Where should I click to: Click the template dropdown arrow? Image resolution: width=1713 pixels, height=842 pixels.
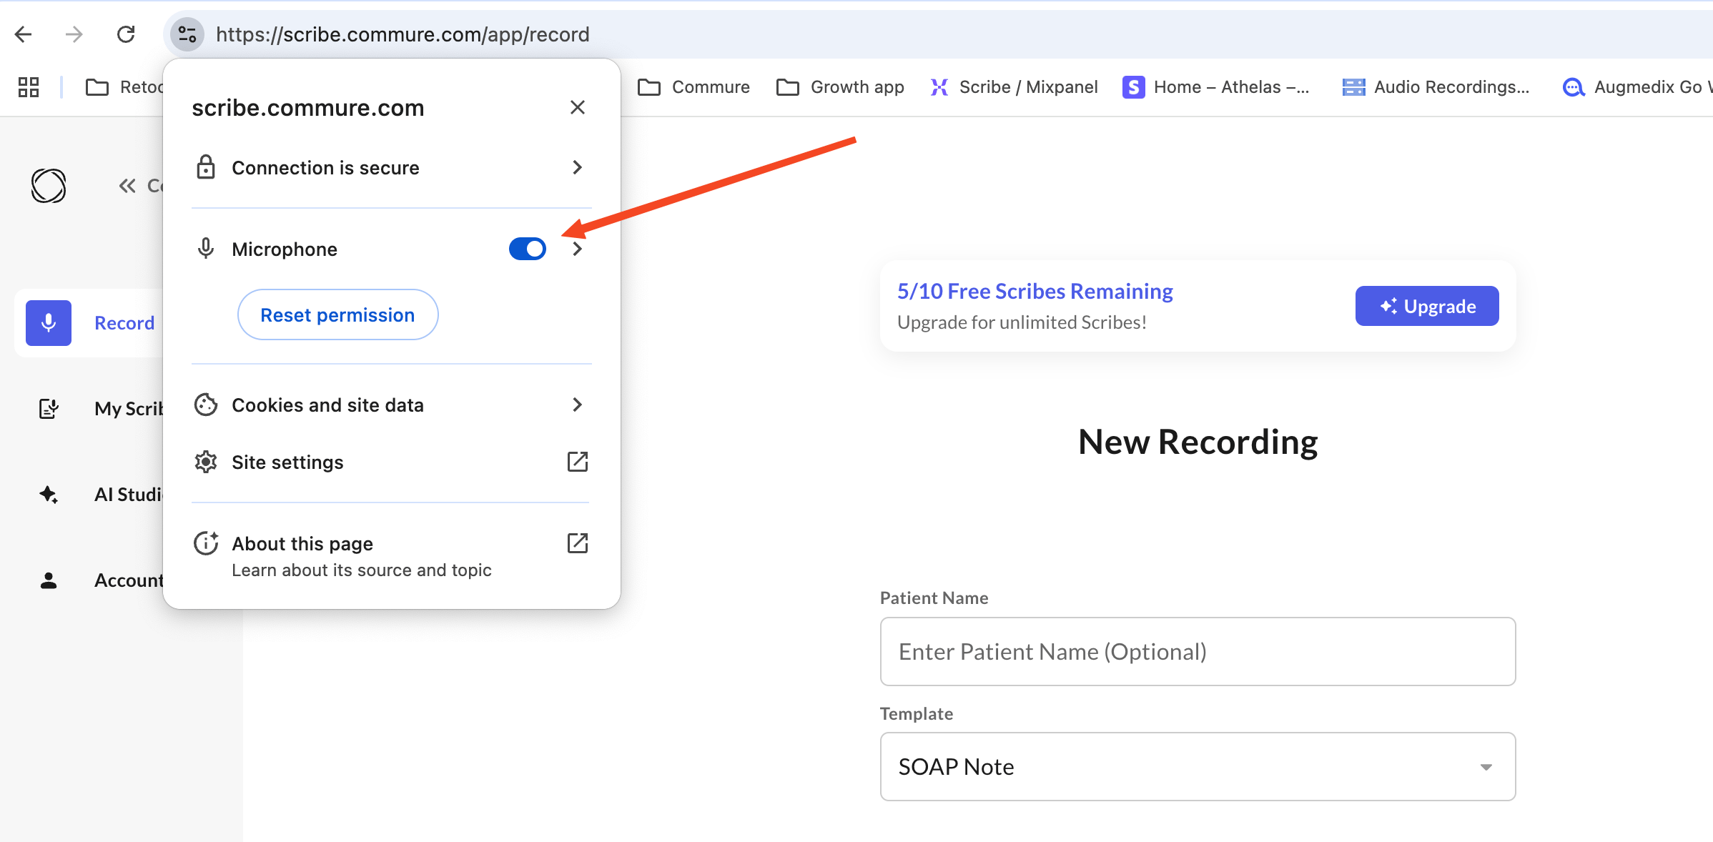click(1486, 767)
